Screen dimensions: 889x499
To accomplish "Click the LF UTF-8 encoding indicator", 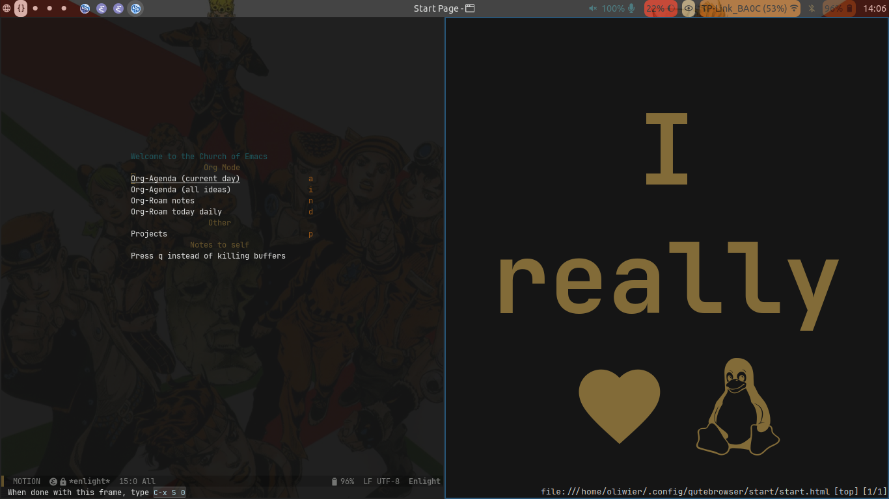I will (381, 481).
